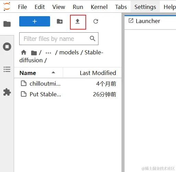Sort files by Last Modified column
The width and height of the screenshot is (176, 172).
(x=98, y=73)
